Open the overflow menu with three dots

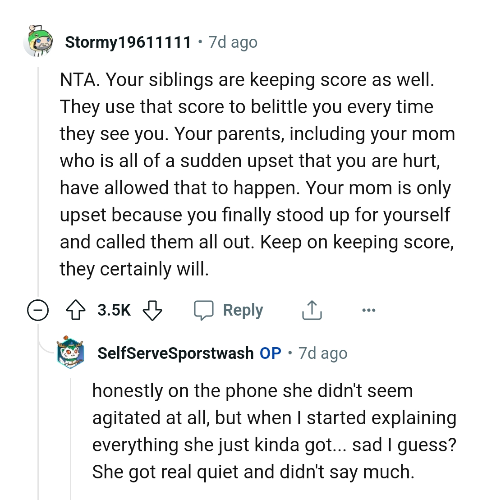click(369, 310)
